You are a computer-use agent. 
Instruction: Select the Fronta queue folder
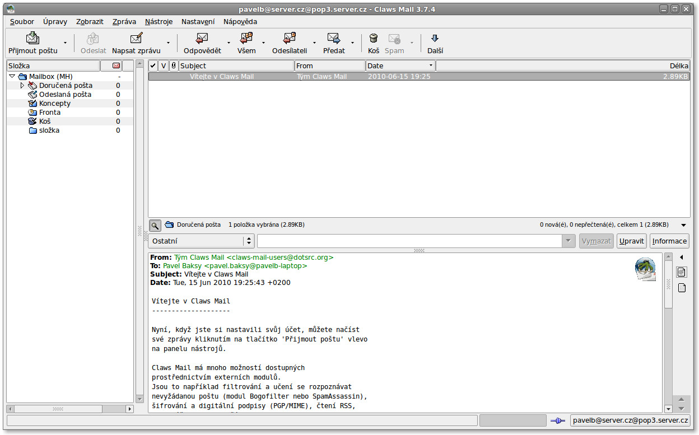click(x=50, y=113)
